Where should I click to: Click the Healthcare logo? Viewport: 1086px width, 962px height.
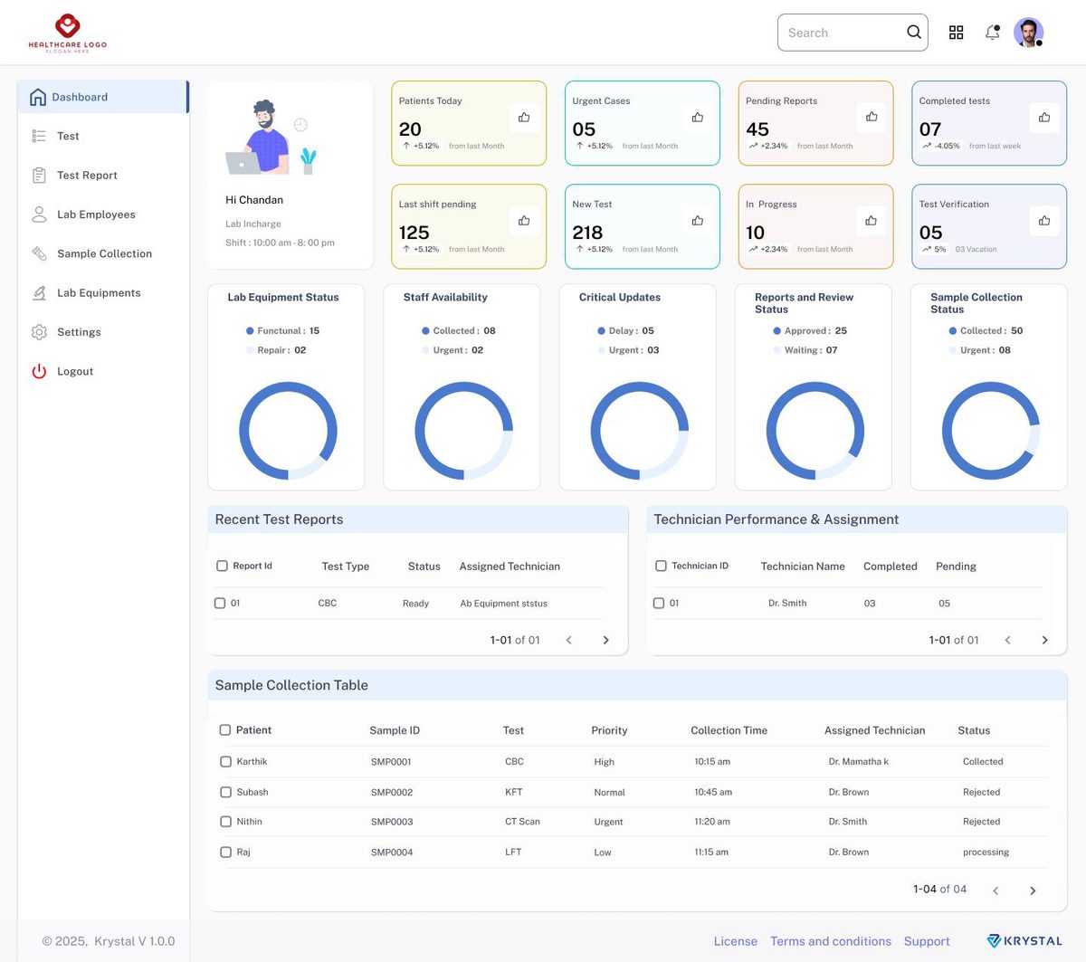pyautogui.click(x=68, y=33)
